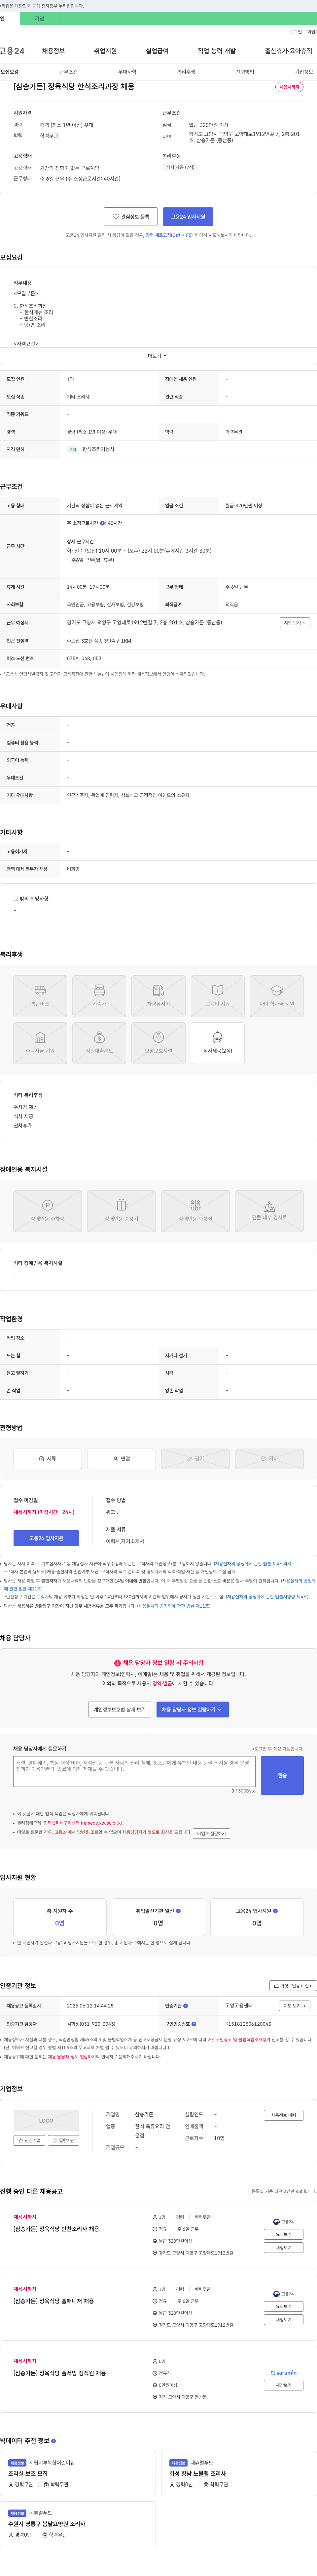Open recommended job 조리실 보조 모집
The height and width of the screenshot is (2576, 317).
click(x=28, y=2473)
